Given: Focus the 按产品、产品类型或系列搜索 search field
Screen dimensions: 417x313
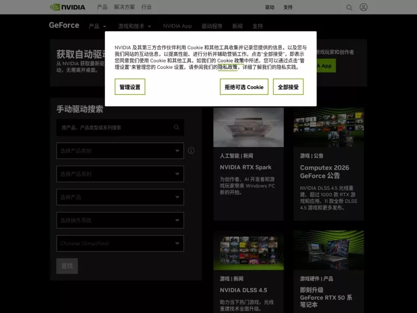Looking at the screenshot, I should [120, 127].
